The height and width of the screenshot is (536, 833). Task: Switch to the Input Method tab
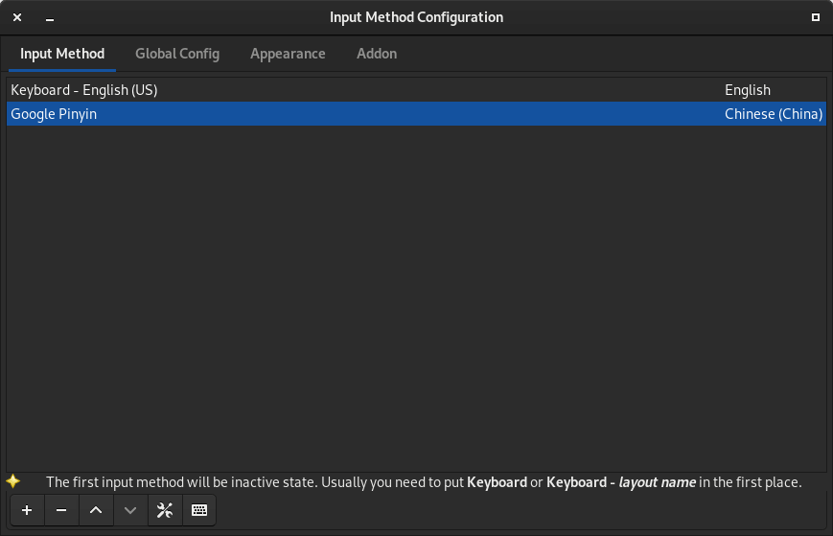62,54
